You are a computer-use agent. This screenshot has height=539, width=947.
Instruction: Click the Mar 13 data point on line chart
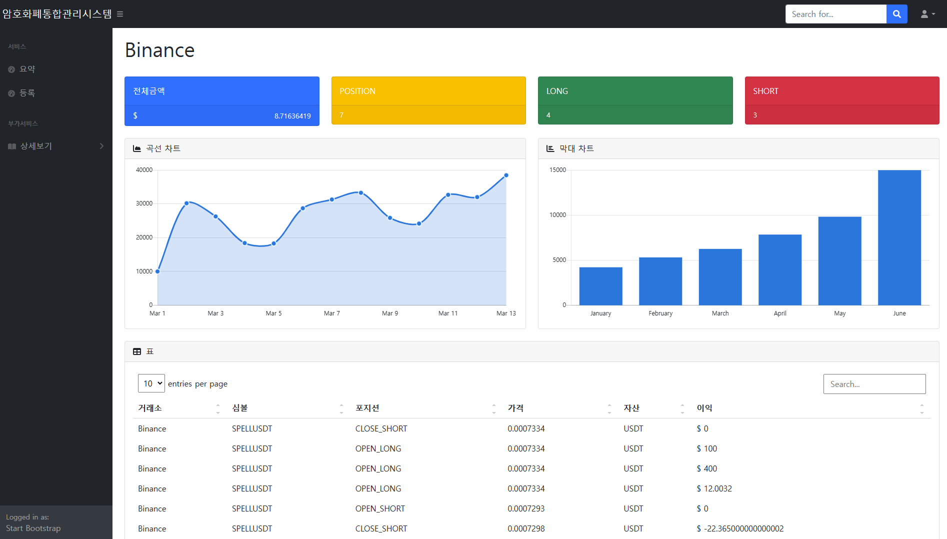click(x=506, y=175)
